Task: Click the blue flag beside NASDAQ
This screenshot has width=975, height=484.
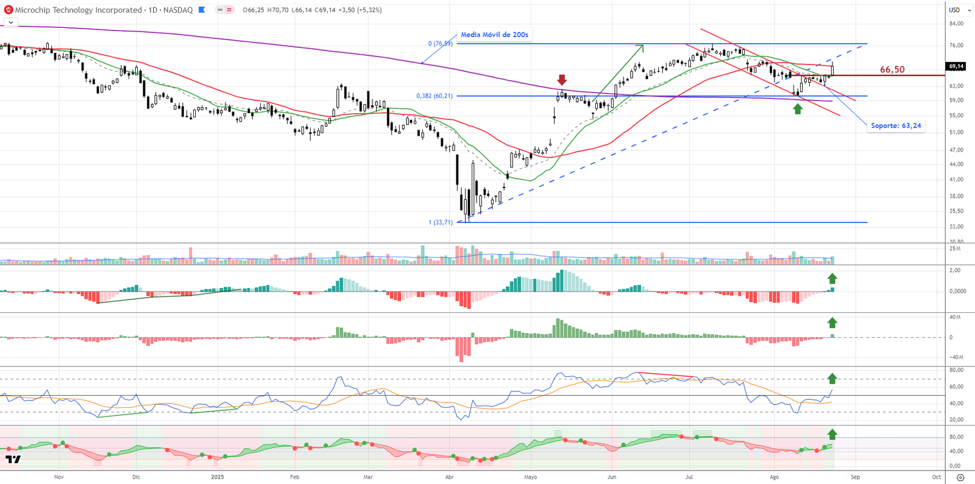Action: point(202,10)
